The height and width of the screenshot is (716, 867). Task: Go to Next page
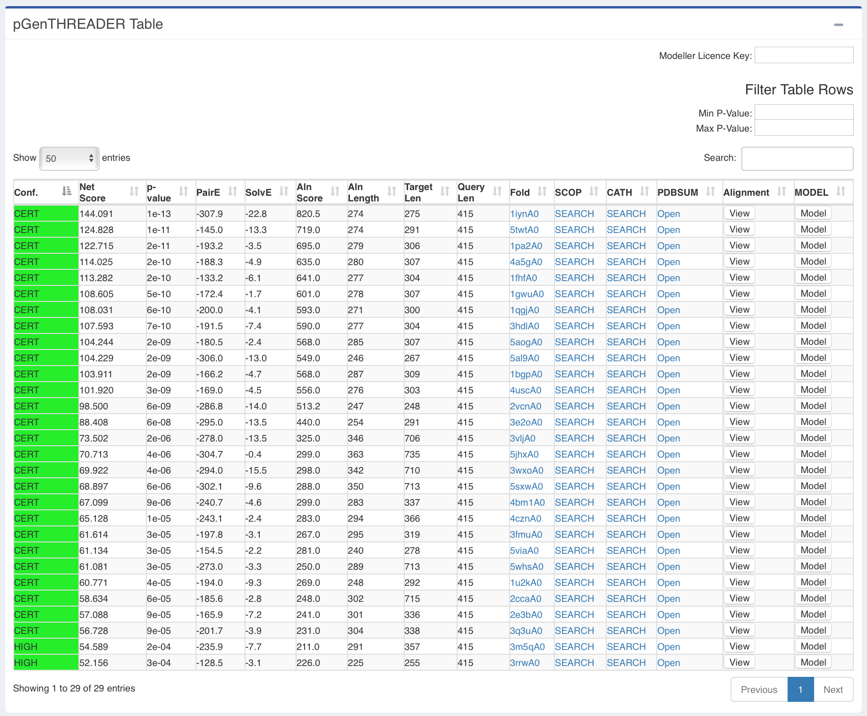(x=833, y=689)
